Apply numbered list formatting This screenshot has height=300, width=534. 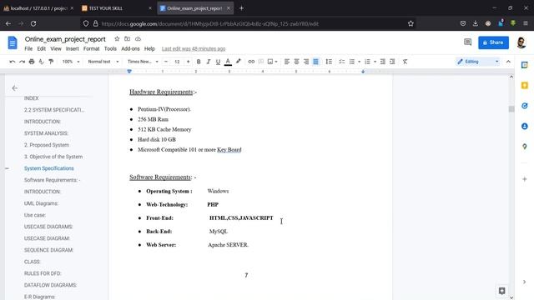click(367, 62)
